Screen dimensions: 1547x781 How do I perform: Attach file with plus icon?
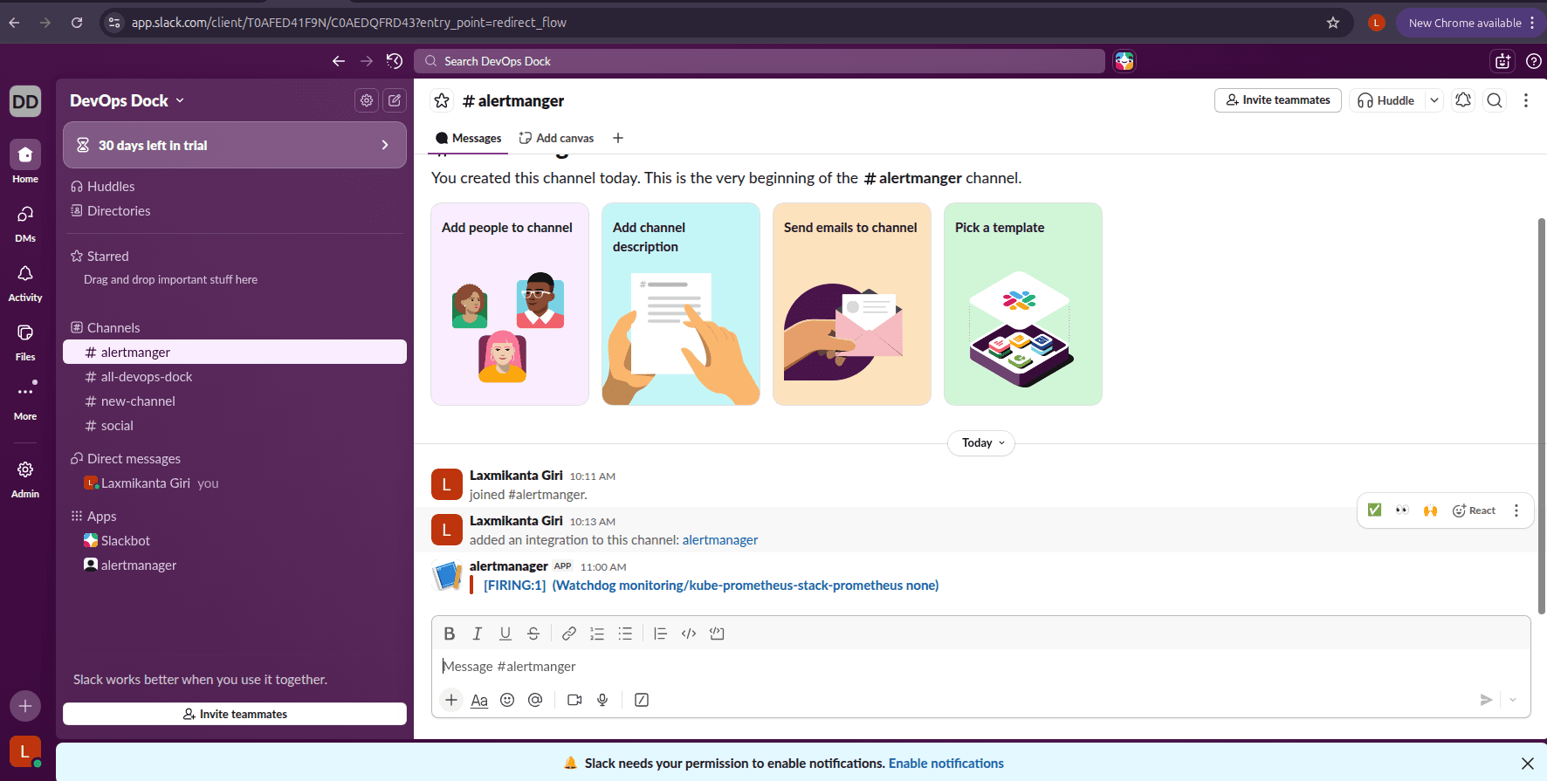(451, 700)
